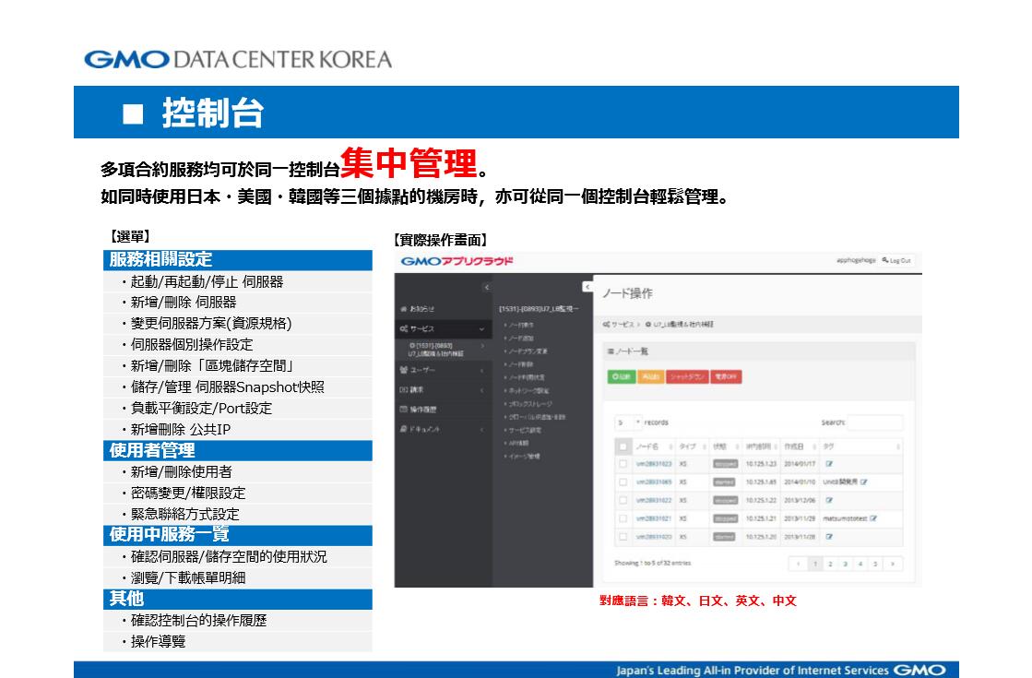Expand the [1531]-[0893] service entry chevron
The width and height of the screenshot is (1032, 678).
(x=481, y=346)
